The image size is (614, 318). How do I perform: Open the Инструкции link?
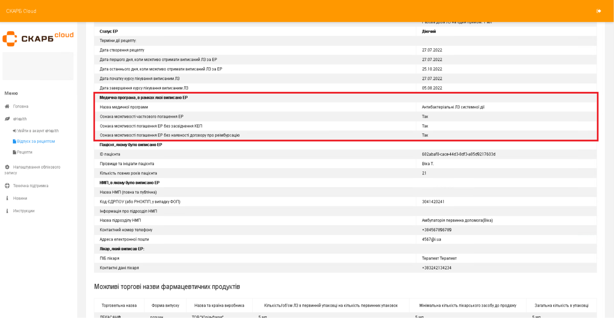24,211
